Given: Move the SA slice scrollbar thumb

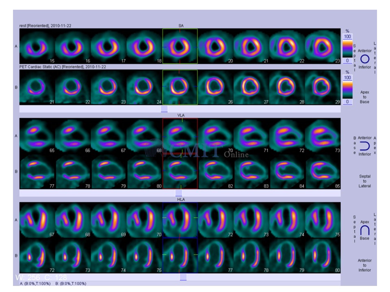Looking at the screenshot, I should 164,109.
